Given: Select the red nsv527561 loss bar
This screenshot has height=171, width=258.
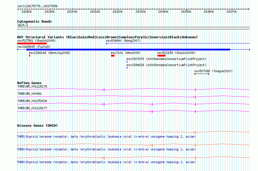Looking at the screenshot, I should [32, 43].
